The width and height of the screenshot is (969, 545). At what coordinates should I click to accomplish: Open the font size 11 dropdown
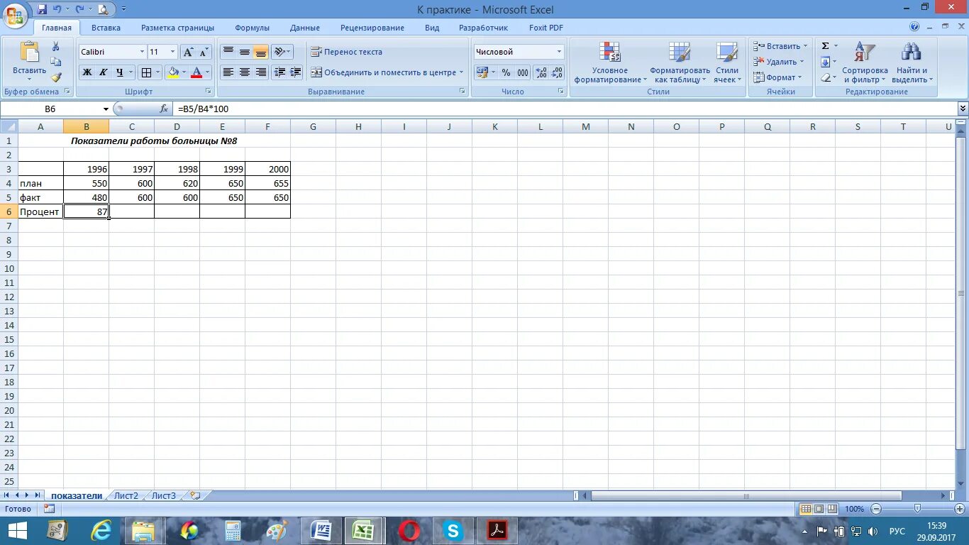pyautogui.click(x=172, y=52)
